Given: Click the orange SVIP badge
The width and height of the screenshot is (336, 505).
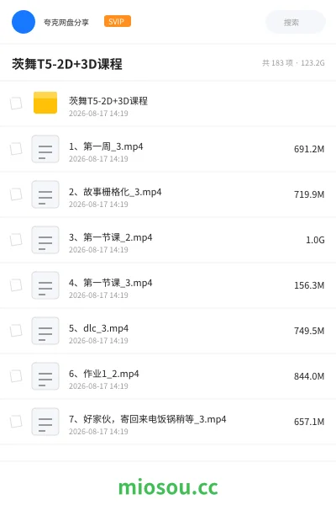Looking at the screenshot, I should coord(118,21).
